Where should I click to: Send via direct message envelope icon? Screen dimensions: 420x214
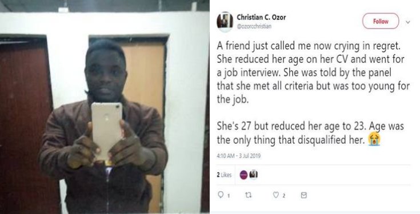303,195
